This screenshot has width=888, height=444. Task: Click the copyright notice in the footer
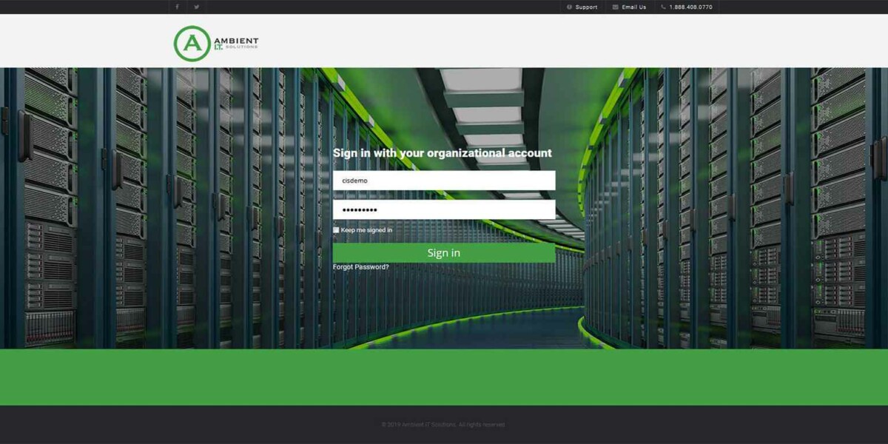(443, 424)
